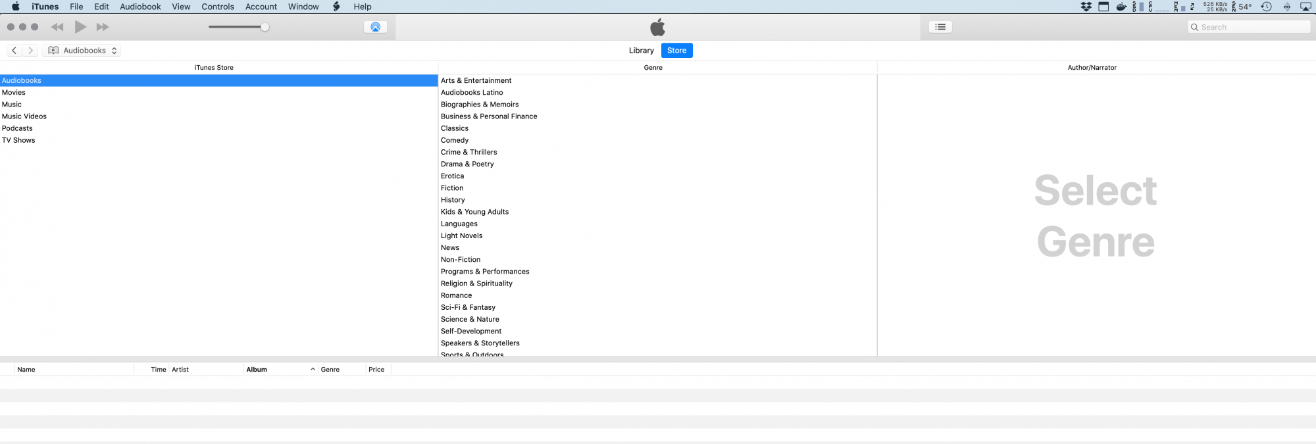This screenshot has height=444, width=1316.
Task: Open the Time Machine menu bar icon
Action: (x=1266, y=7)
